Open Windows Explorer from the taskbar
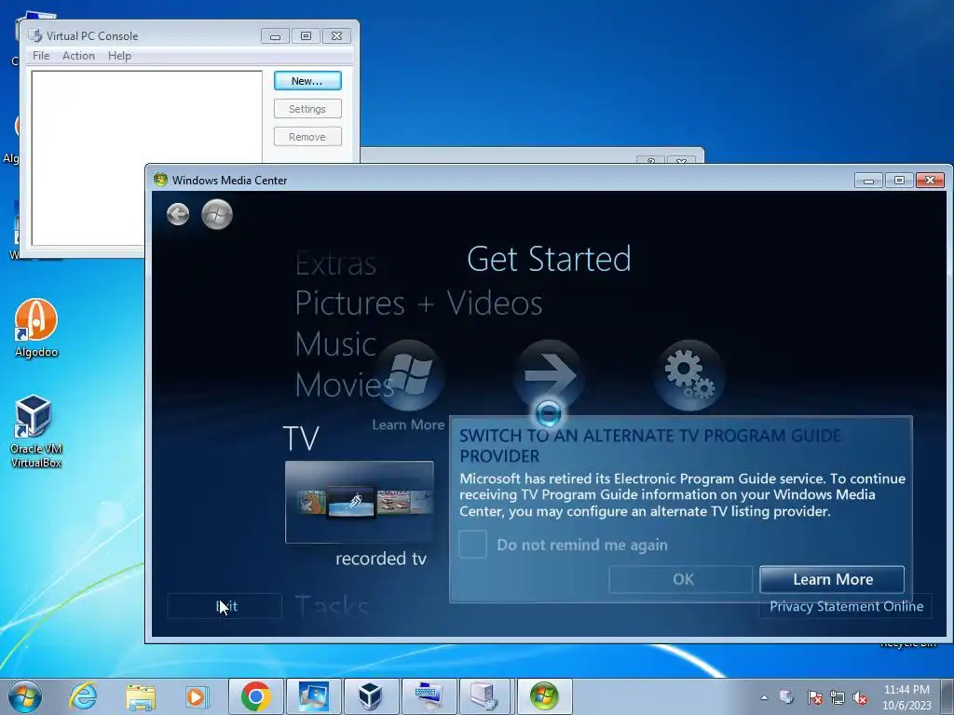954x715 pixels. [x=141, y=696]
